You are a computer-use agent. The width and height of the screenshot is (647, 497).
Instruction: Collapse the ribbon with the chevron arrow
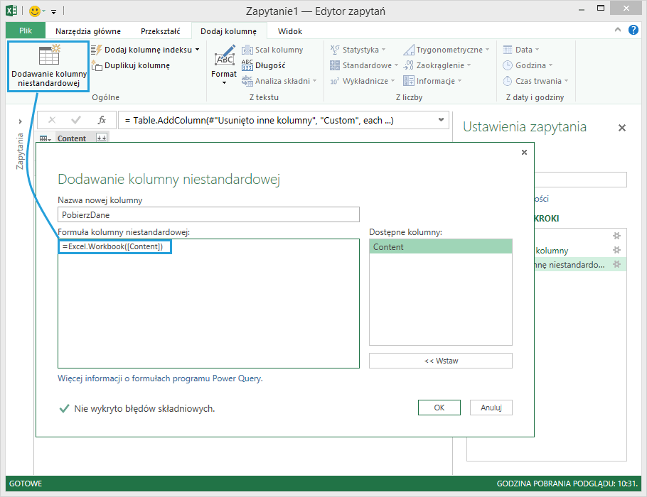tap(617, 30)
